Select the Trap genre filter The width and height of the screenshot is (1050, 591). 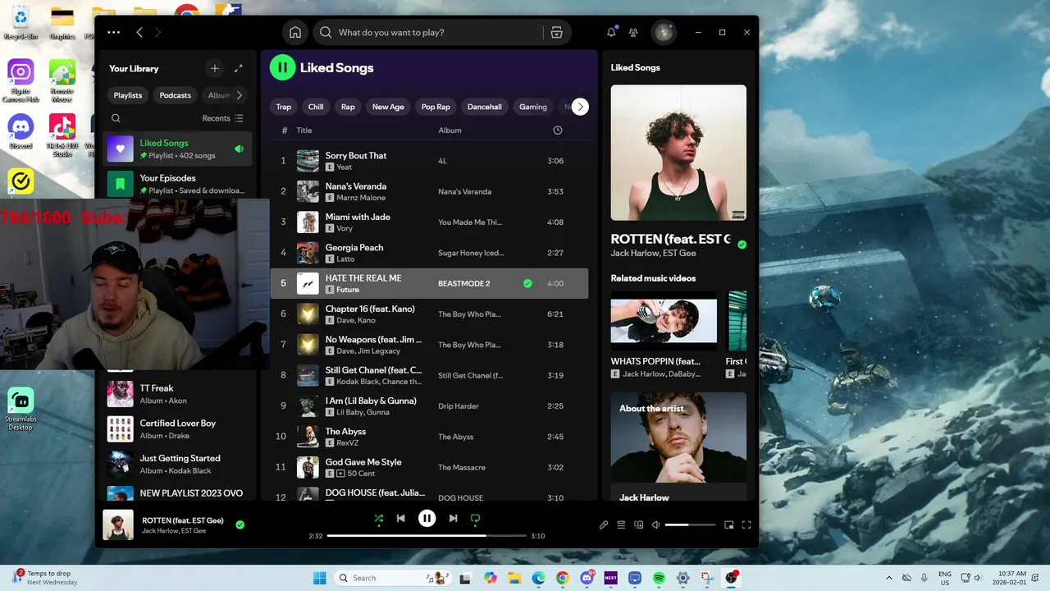point(284,107)
